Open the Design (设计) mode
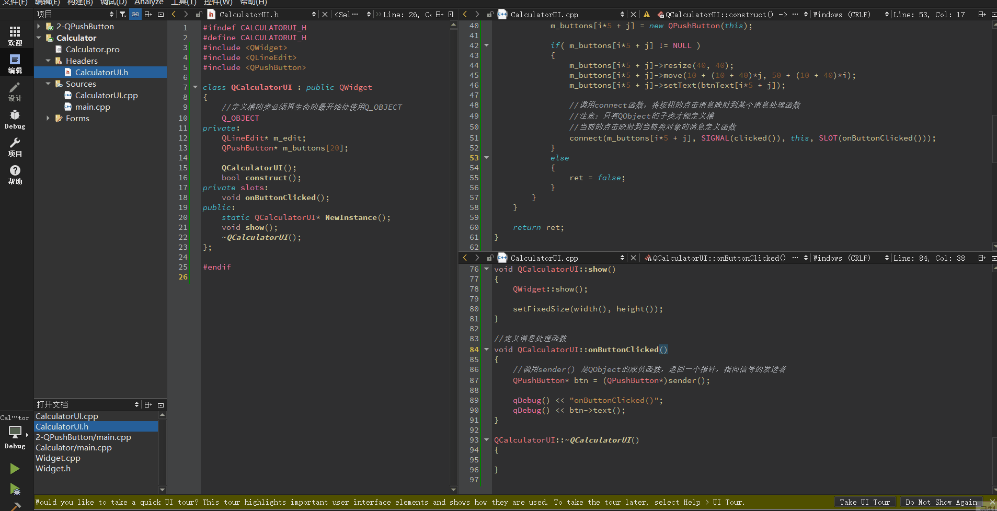997x511 pixels. coord(15,91)
